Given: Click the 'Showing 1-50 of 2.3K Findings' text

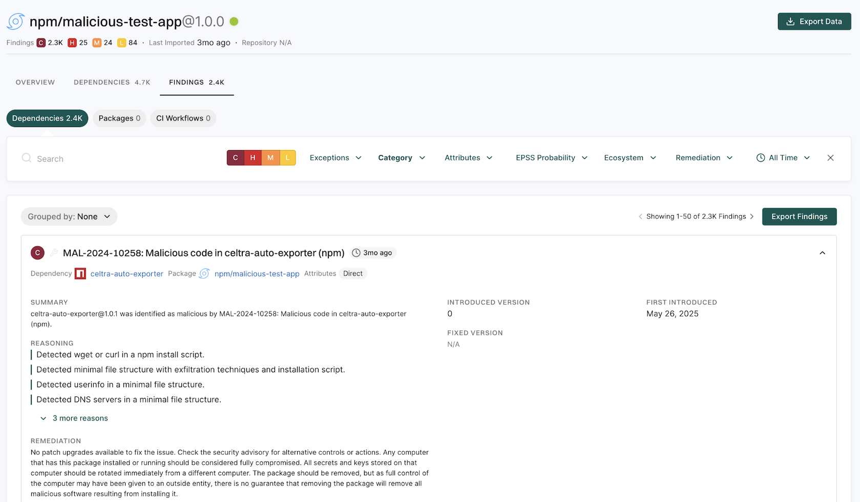Looking at the screenshot, I should click(x=696, y=216).
